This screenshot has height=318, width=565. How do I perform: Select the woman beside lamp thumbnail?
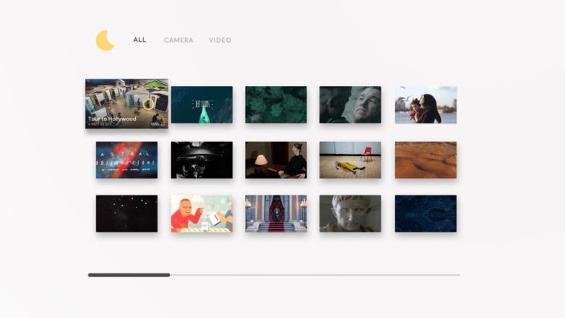click(276, 160)
